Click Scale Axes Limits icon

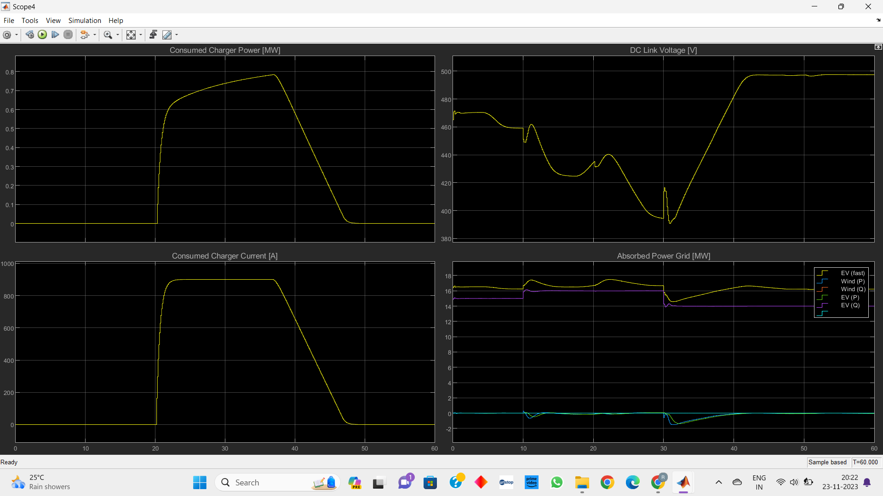(131, 35)
